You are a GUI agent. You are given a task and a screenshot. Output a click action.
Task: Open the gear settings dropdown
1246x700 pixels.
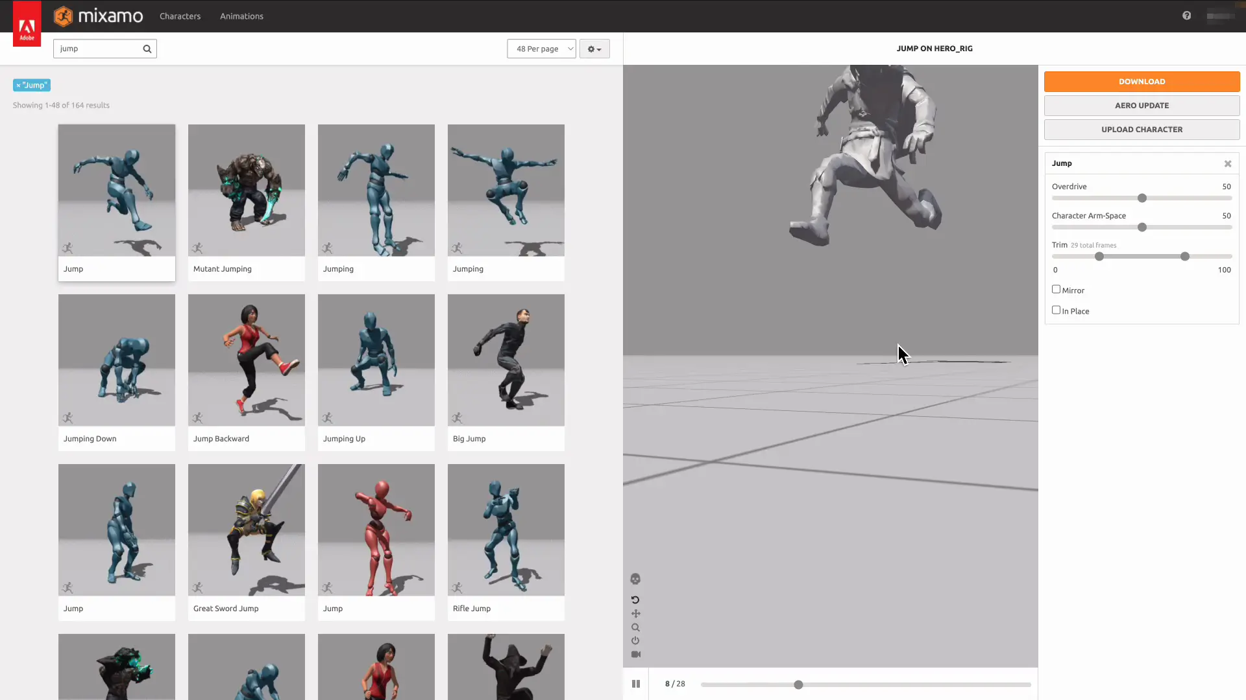[594, 49]
